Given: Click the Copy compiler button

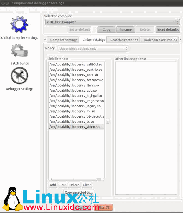Looking at the screenshot, I should click(x=106, y=30).
